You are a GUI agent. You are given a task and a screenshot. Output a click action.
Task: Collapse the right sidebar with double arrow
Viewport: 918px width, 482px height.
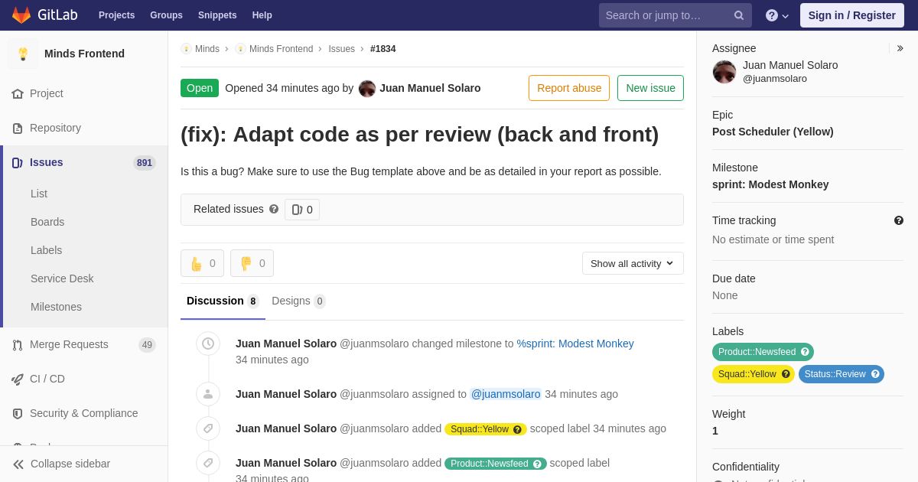click(x=900, y=48)
